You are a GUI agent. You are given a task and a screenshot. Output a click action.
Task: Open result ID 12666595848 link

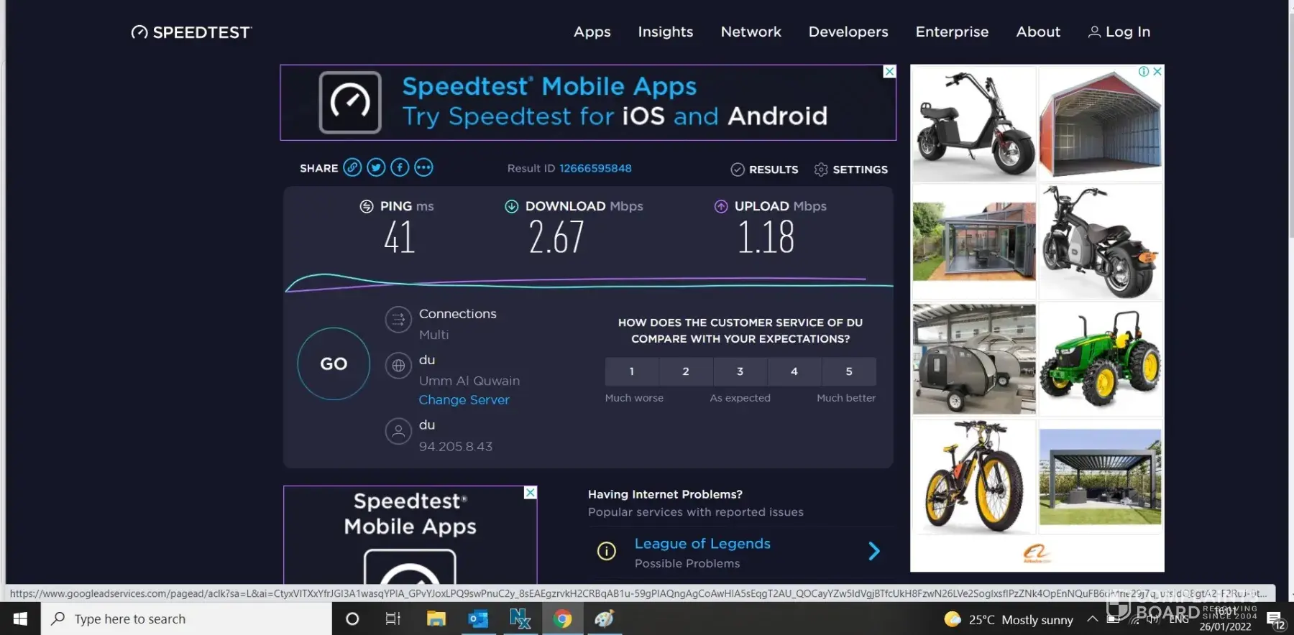[595, 168]
